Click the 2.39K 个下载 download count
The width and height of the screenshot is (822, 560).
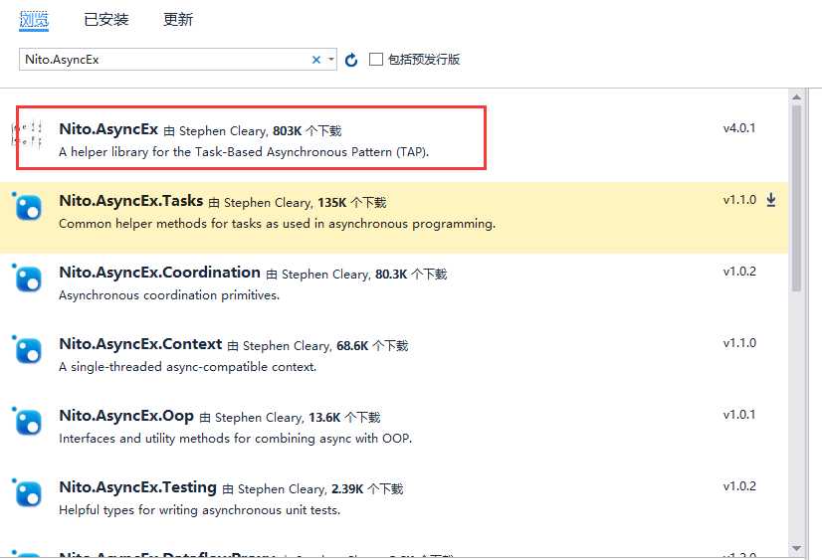tap(367, 489)
